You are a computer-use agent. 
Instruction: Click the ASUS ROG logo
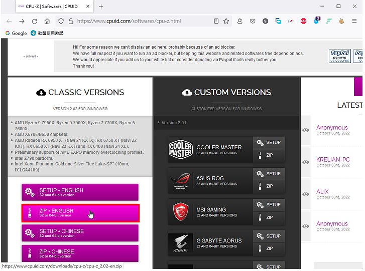click(181, 181)
